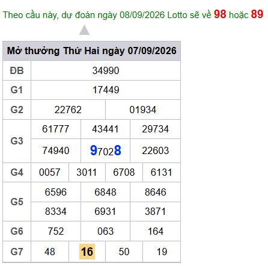
Task: Click G7 result 50
Action: pyautogui.click(x=124, y=252)
